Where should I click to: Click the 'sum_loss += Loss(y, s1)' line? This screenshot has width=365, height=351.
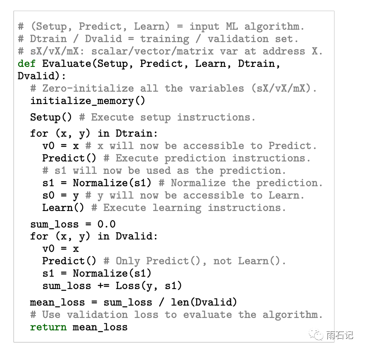112,286
